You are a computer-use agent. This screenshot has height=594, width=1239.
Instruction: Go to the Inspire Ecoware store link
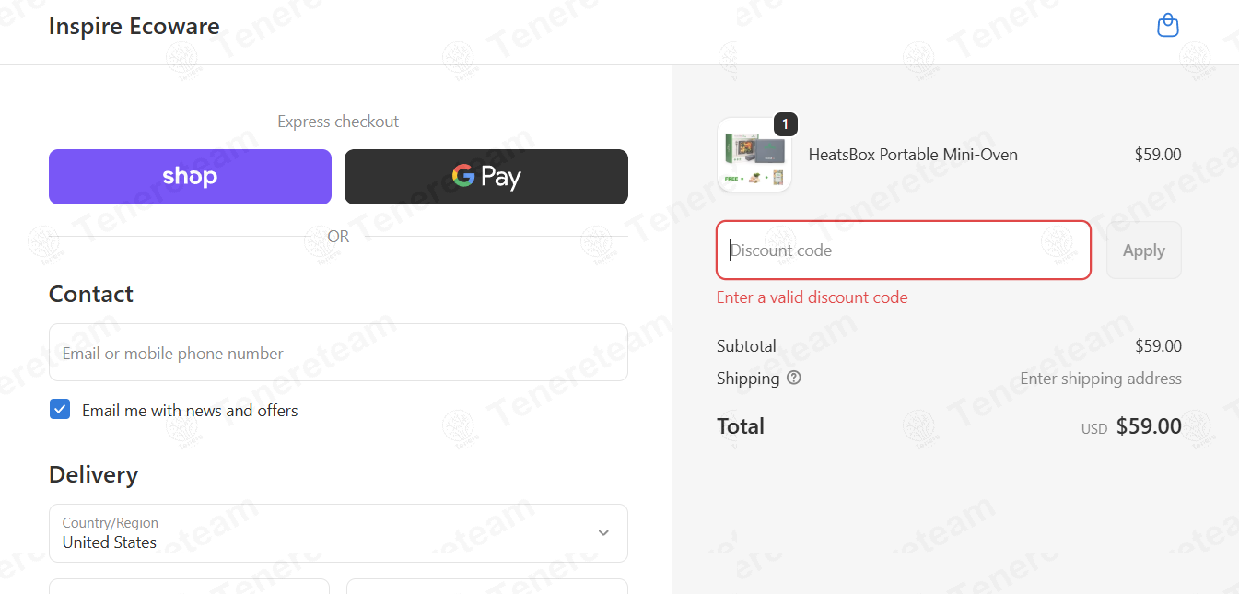click(x=134, y=26)
